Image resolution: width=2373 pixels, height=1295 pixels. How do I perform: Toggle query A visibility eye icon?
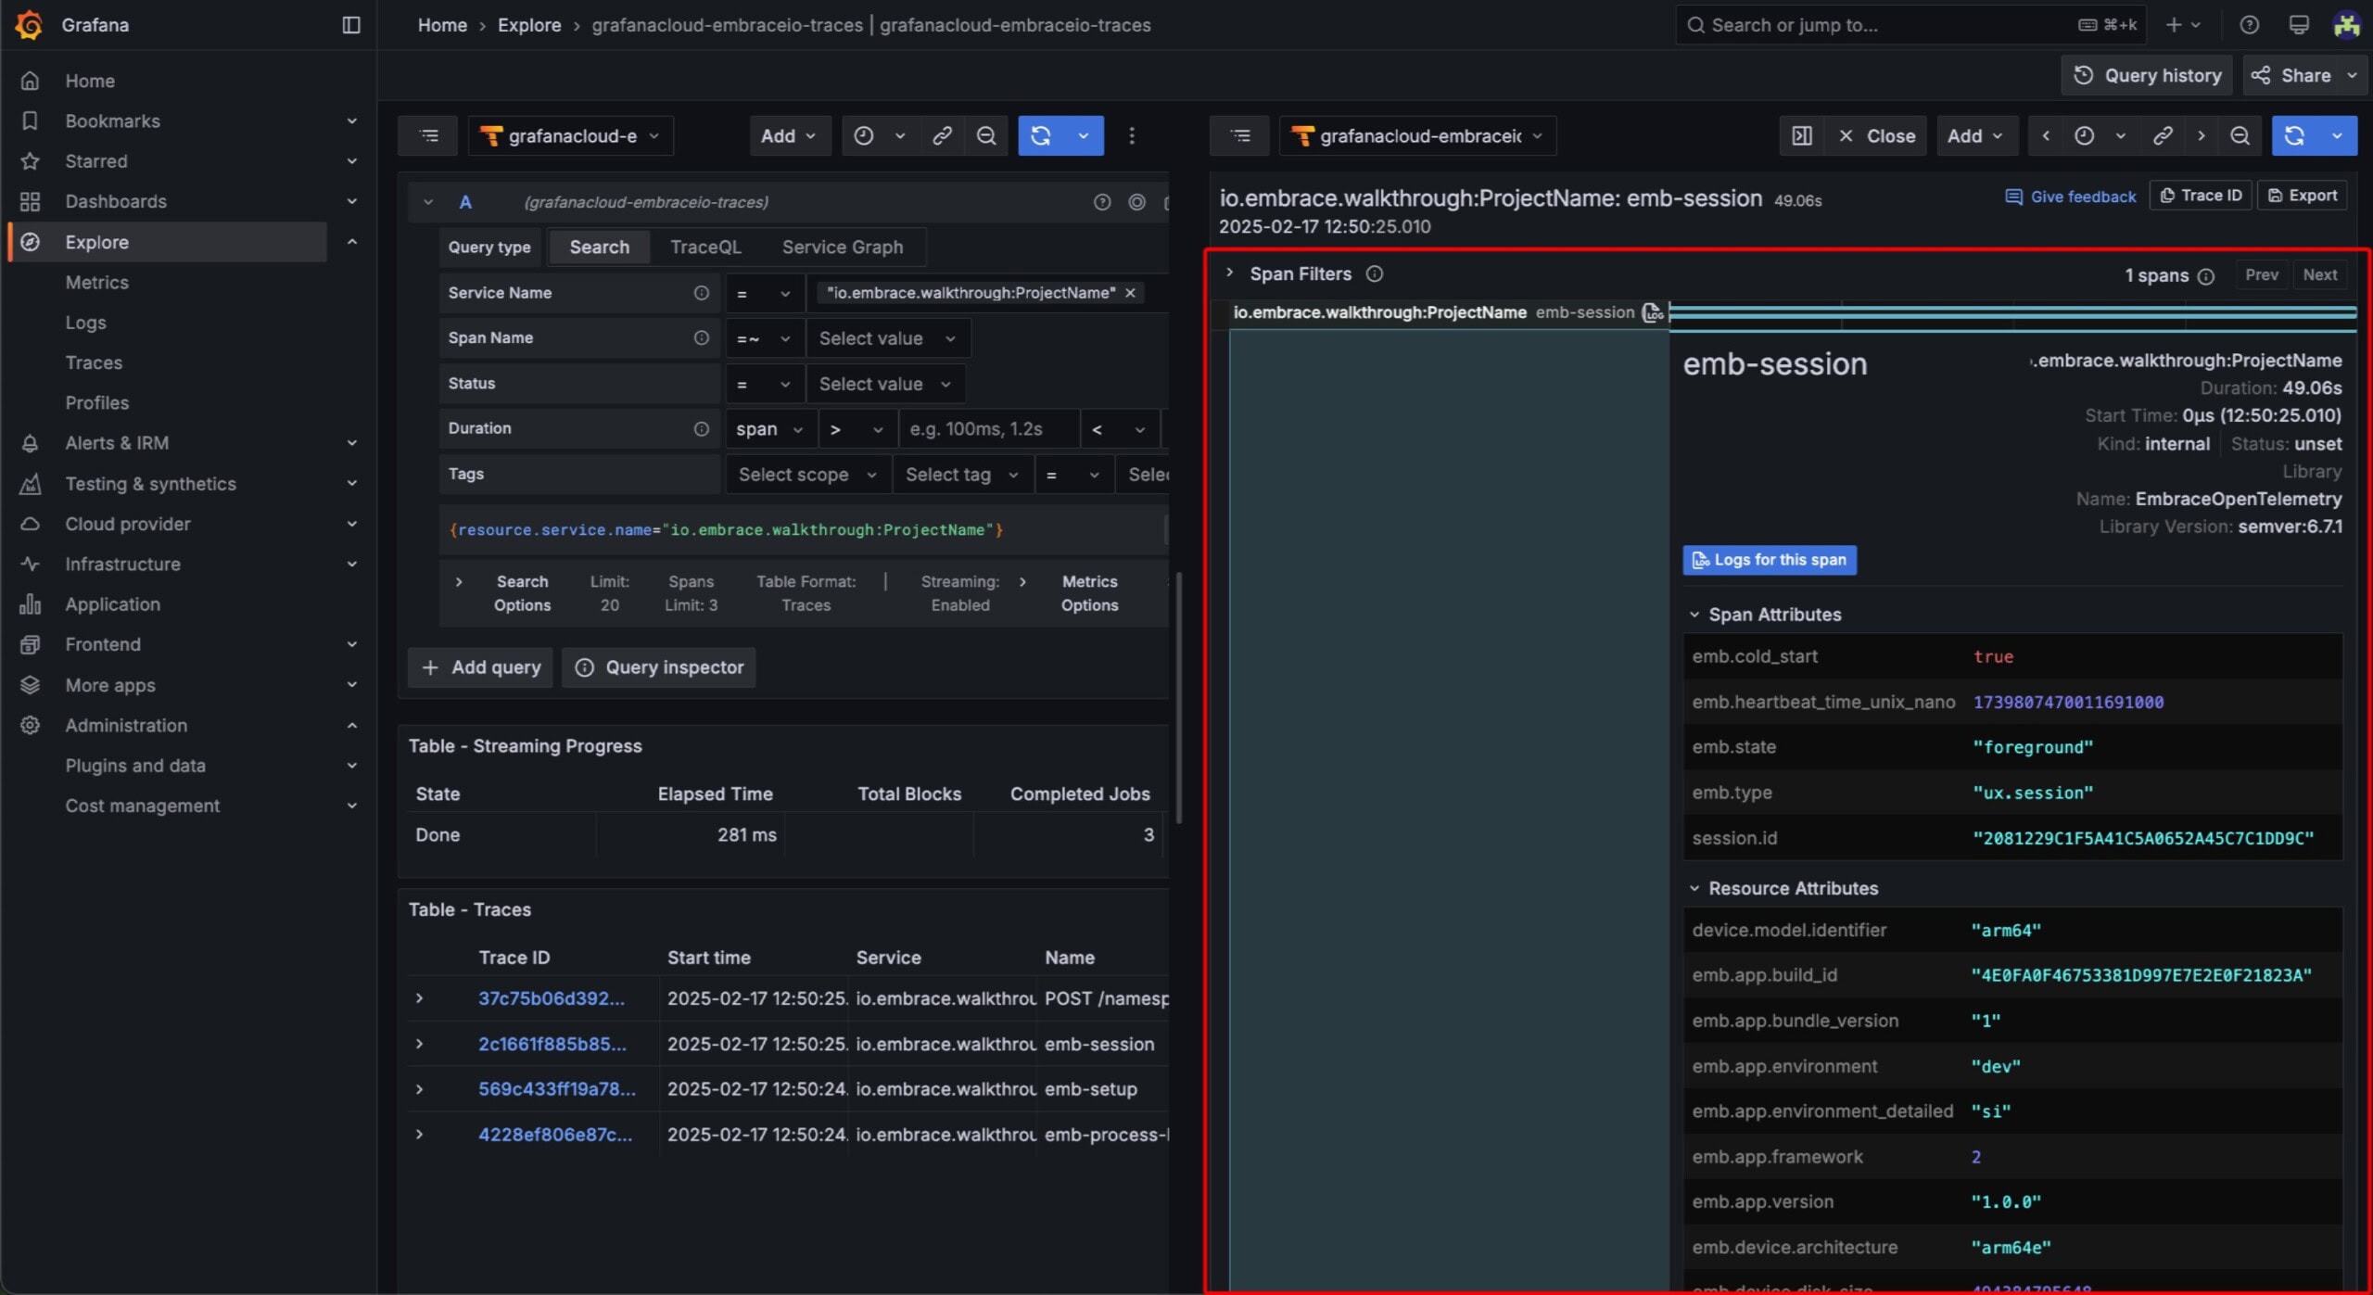point(1137,202)
